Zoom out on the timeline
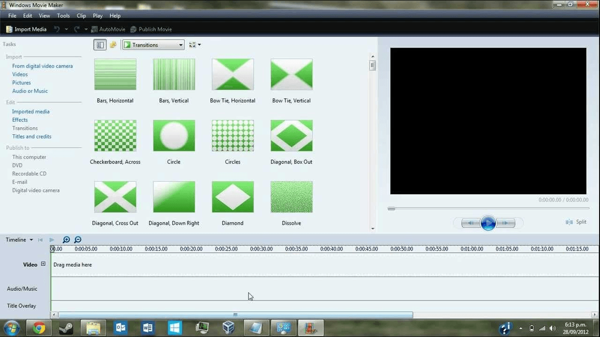Screen dimensions: 600x337 coord(77,240)
